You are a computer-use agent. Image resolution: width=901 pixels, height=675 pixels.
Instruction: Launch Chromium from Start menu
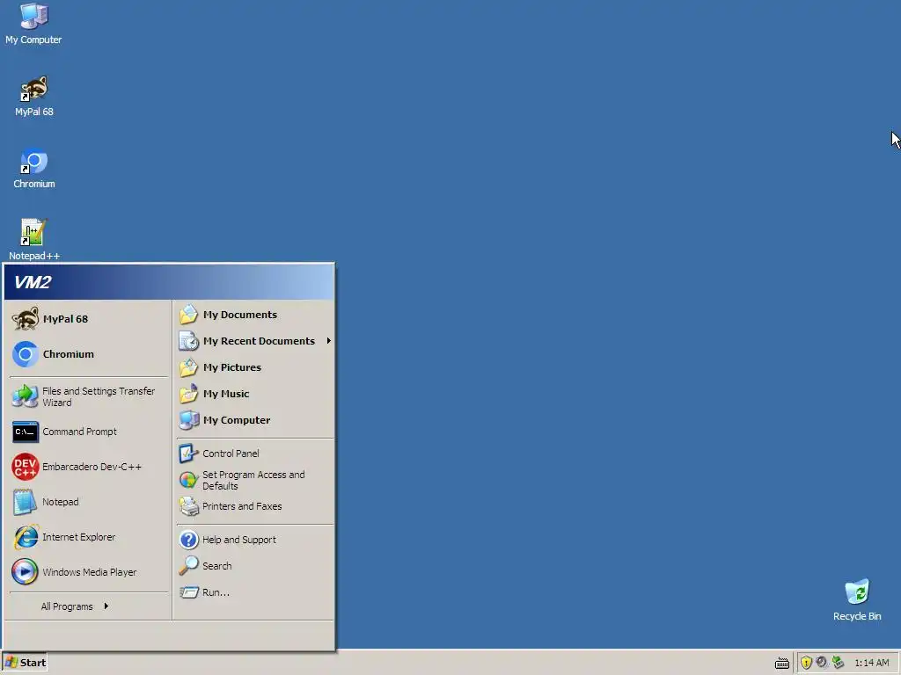coord(88,354)
